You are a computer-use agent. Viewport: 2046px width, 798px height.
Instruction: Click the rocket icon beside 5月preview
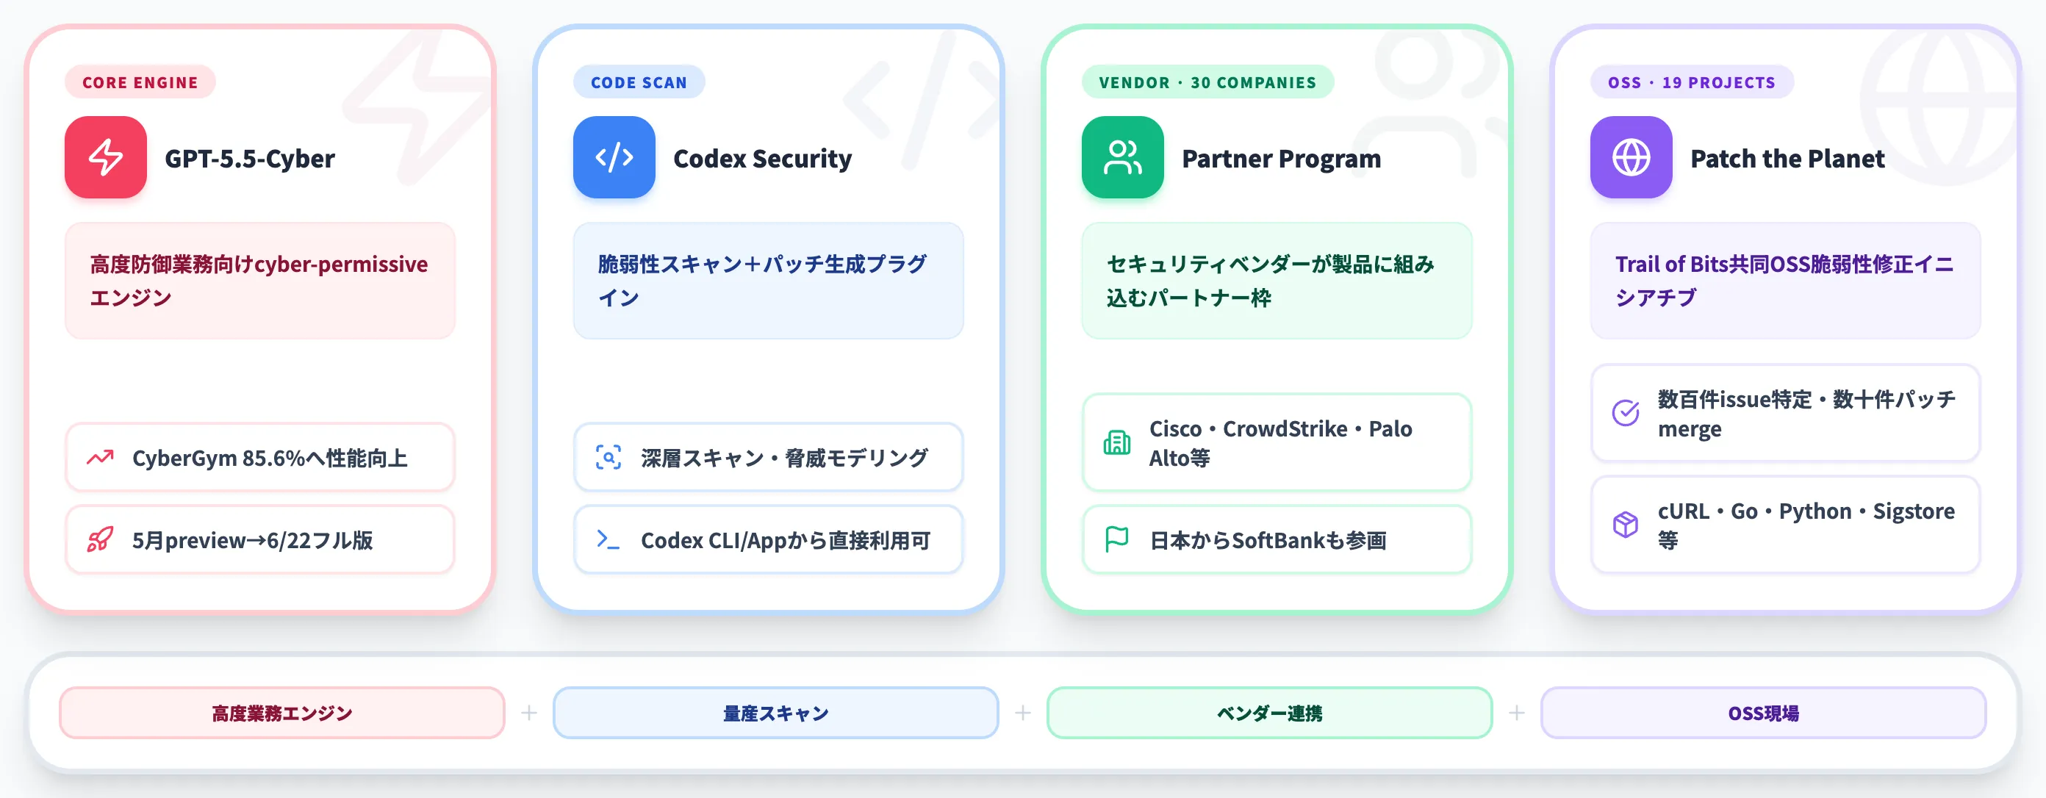pos(100,540)
